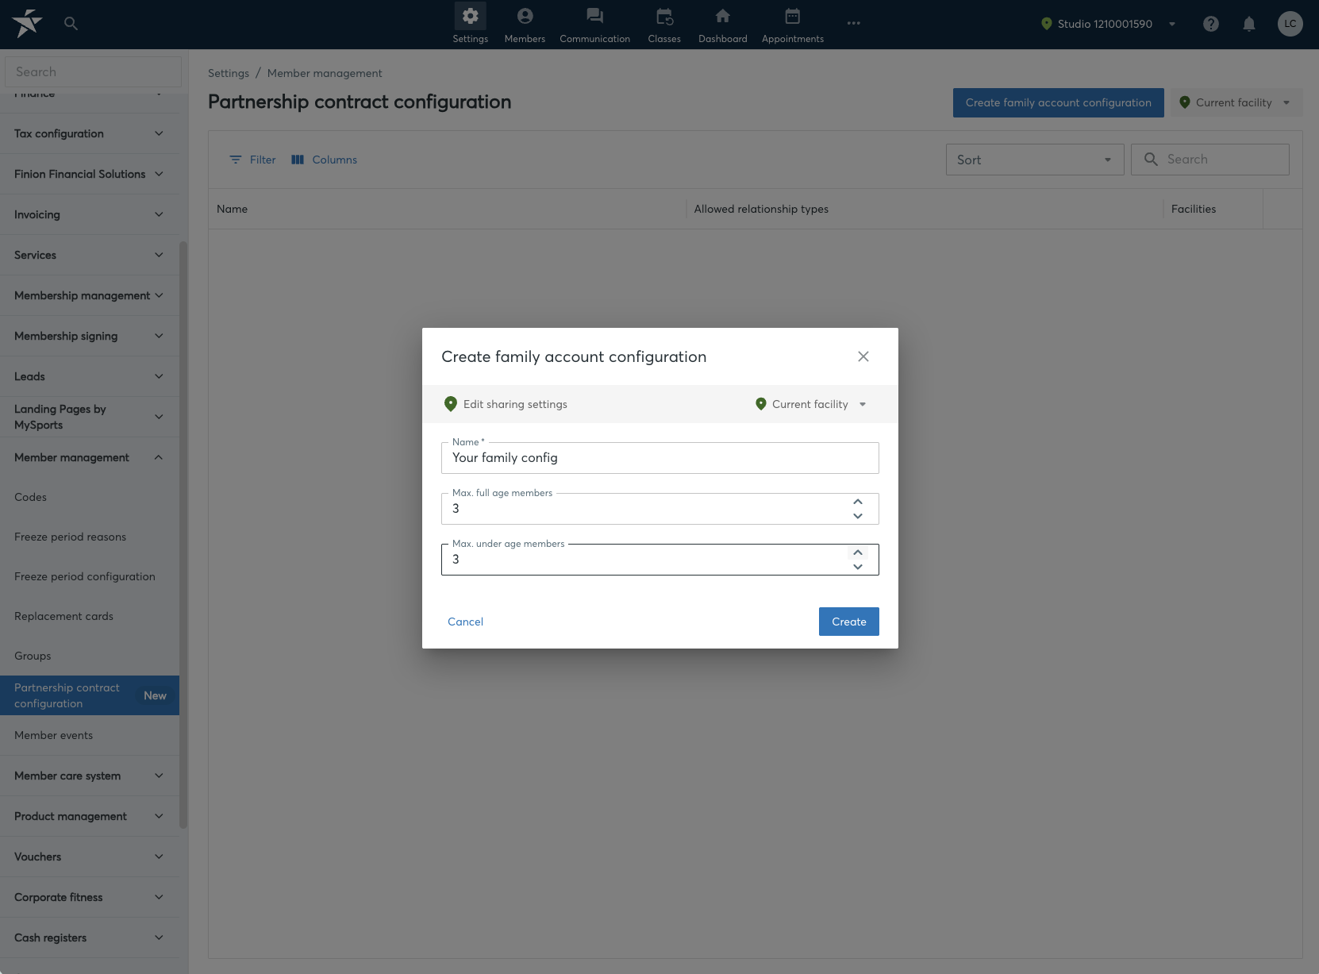Expand Leads section
This screenshot has width=1319, height=974.
click(90, 376)
